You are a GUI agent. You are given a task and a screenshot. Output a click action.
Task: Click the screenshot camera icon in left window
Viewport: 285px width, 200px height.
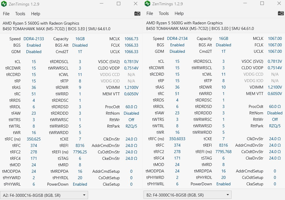point(137,13)
